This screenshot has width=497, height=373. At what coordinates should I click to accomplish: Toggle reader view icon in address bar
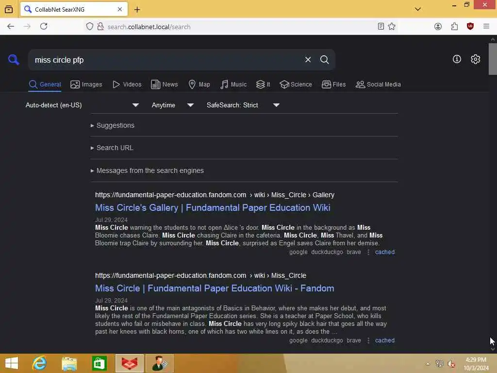pos(381,26)
